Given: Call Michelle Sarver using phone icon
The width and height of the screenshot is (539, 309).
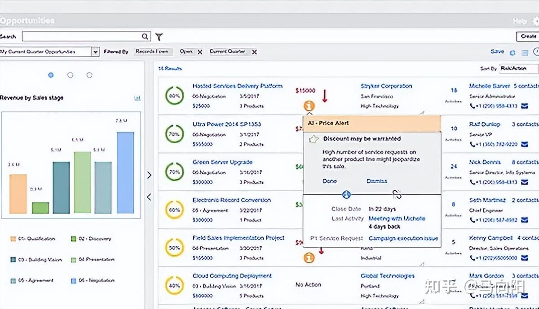Looking at the screenshot, I should [473, 106].
